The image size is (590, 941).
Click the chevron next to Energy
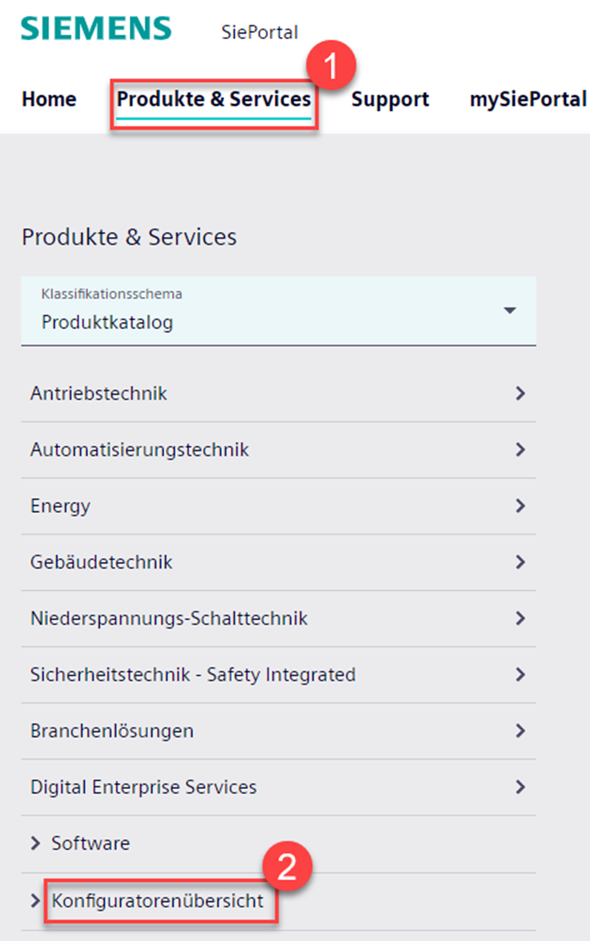point(520,506)
